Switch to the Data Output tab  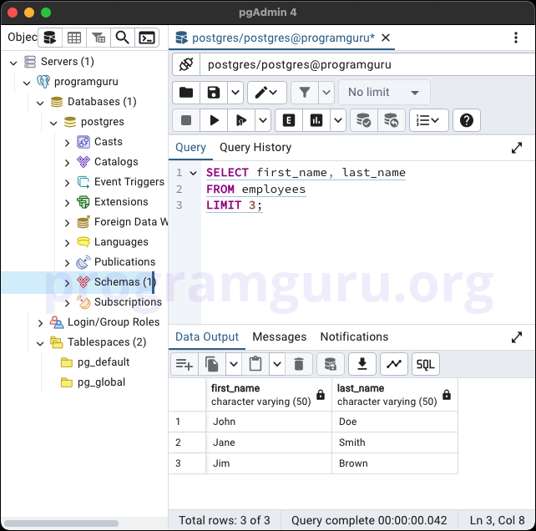point(207,336)
